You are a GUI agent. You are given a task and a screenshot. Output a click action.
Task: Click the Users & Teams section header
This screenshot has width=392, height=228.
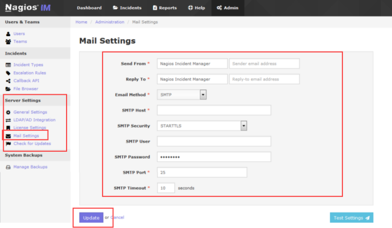point(22,22)
